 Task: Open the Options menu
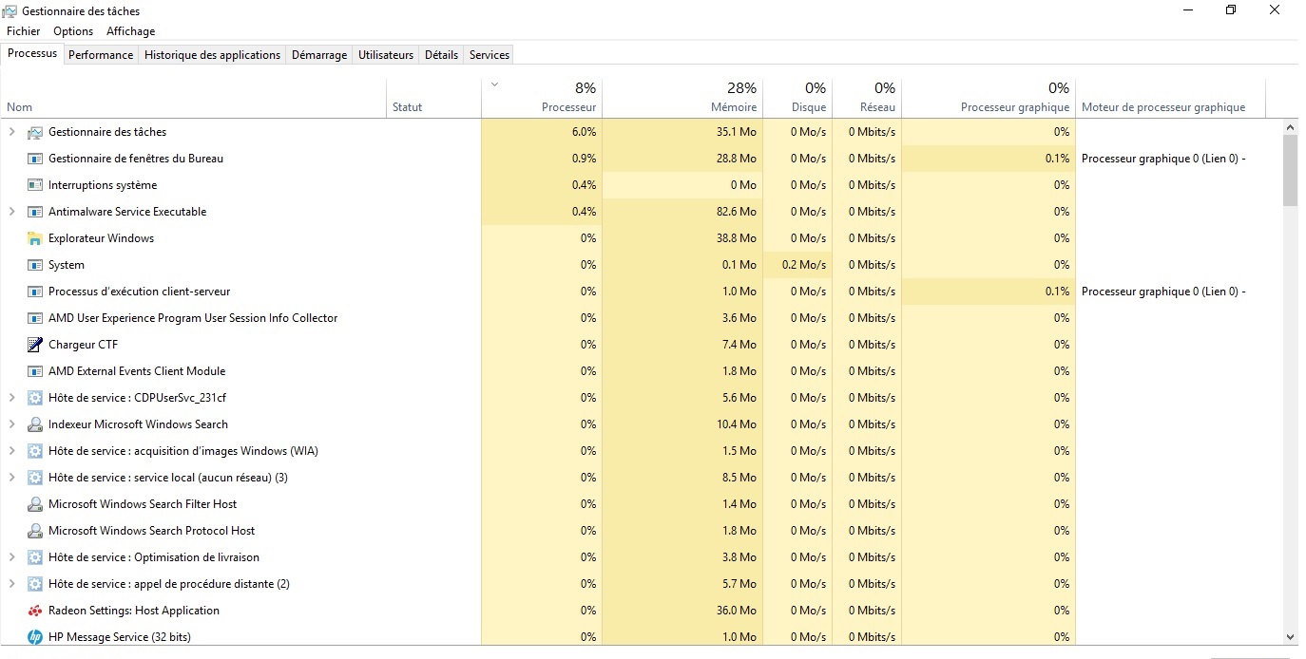(73, 31)
